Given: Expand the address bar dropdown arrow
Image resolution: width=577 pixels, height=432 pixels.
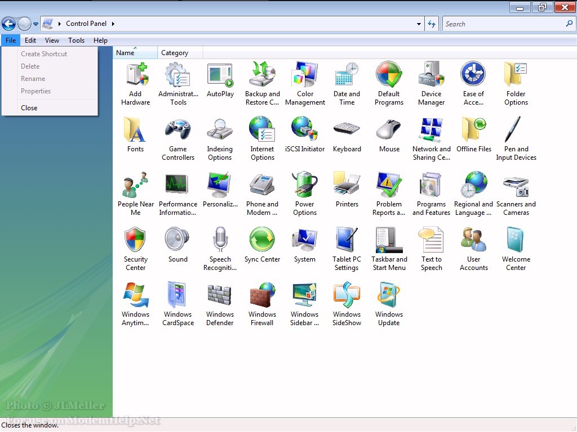Looking at the screenshot, I should pos(419,24).
